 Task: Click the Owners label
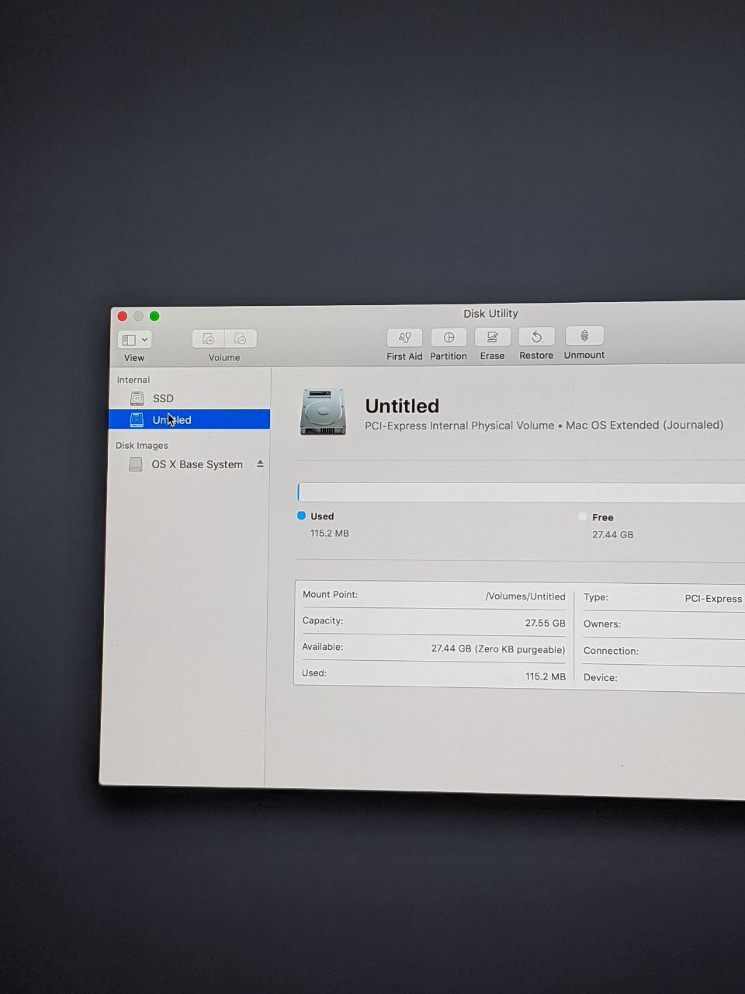602,624
